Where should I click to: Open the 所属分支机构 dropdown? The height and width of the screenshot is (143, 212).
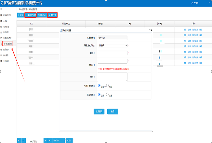(x=113, y=45)
